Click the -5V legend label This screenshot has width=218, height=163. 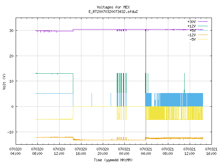[192, 39]
